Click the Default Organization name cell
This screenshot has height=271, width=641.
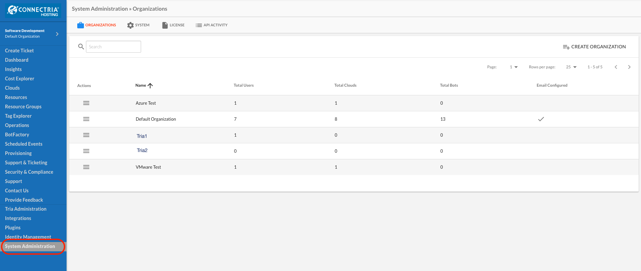point(156,119)
